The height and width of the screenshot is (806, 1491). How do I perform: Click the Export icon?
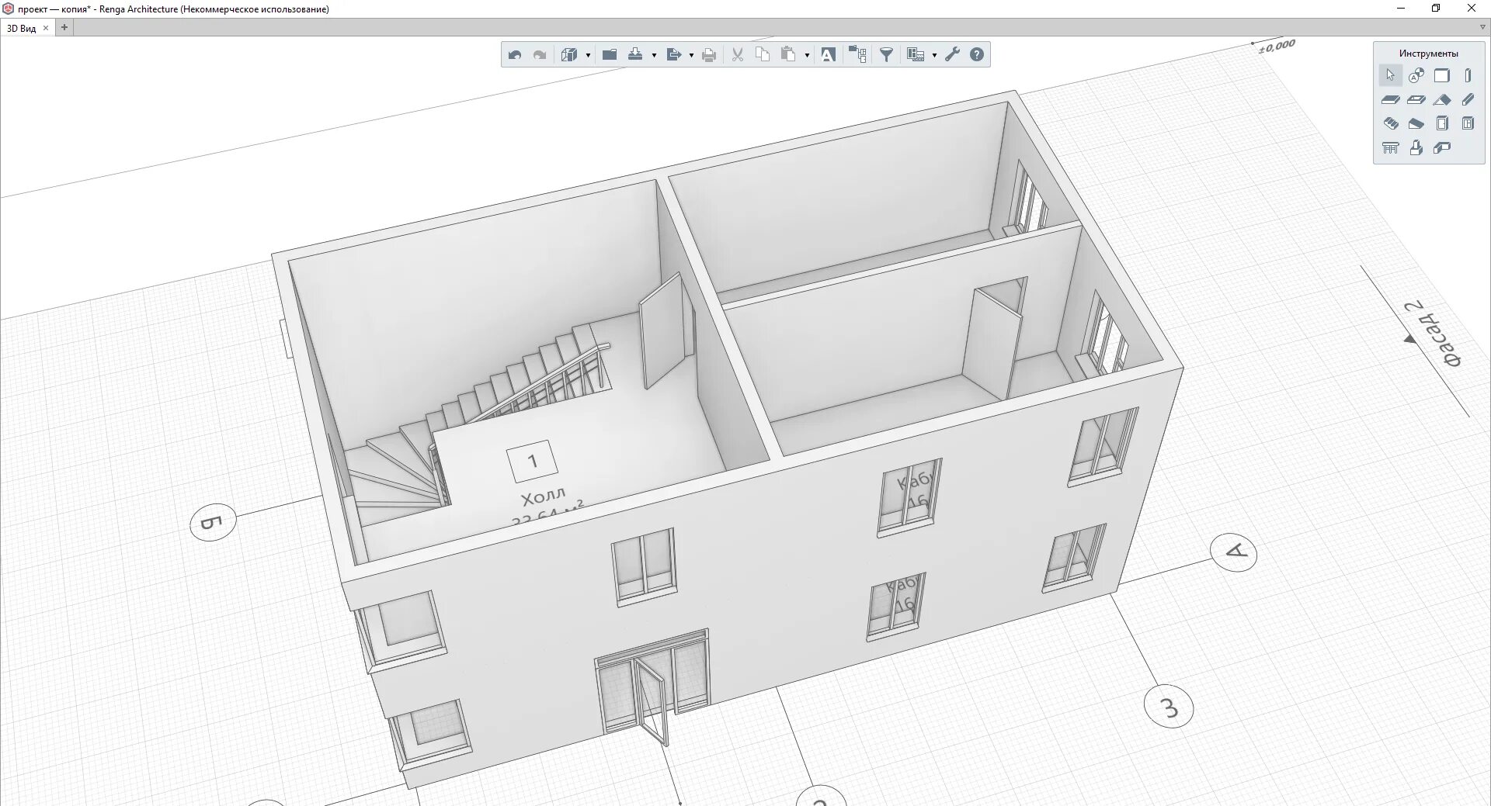coord(674,54)
